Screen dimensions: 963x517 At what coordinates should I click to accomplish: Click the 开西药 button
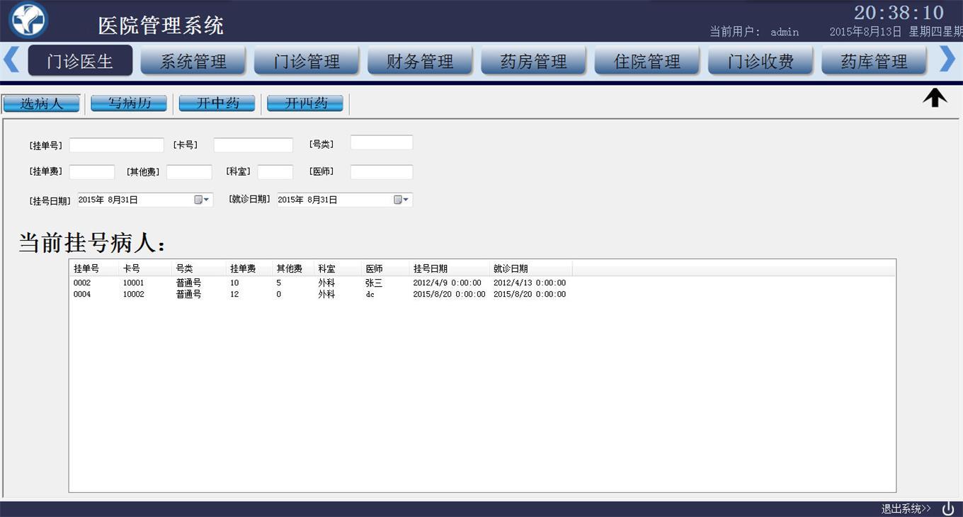click(x=305, y=103)
